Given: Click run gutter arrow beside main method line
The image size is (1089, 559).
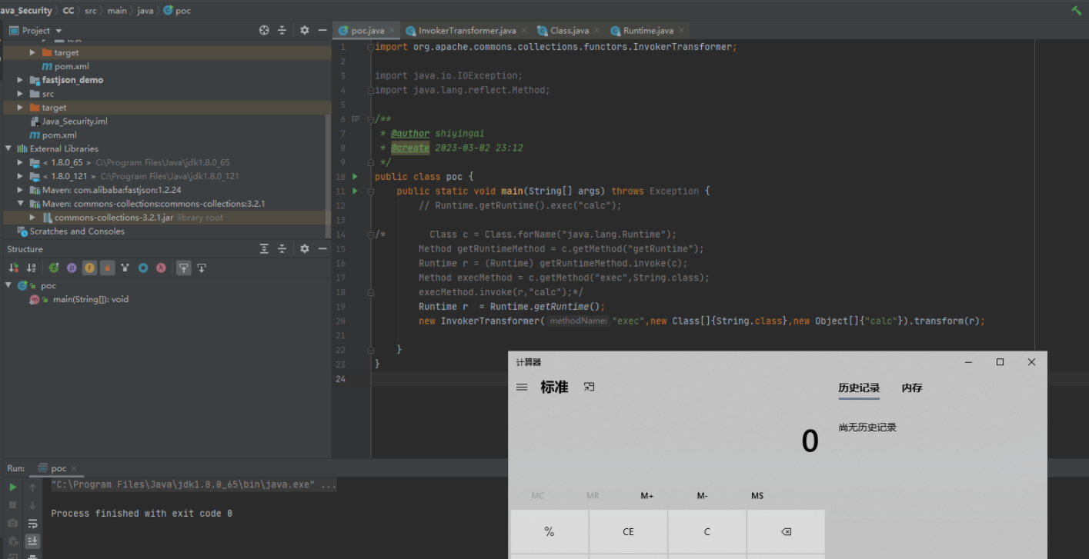Looking at the screenshot, I should tap(355, 190).
